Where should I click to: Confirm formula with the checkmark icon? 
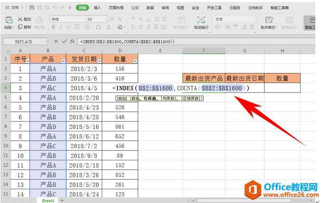click(x=64, y=41)
